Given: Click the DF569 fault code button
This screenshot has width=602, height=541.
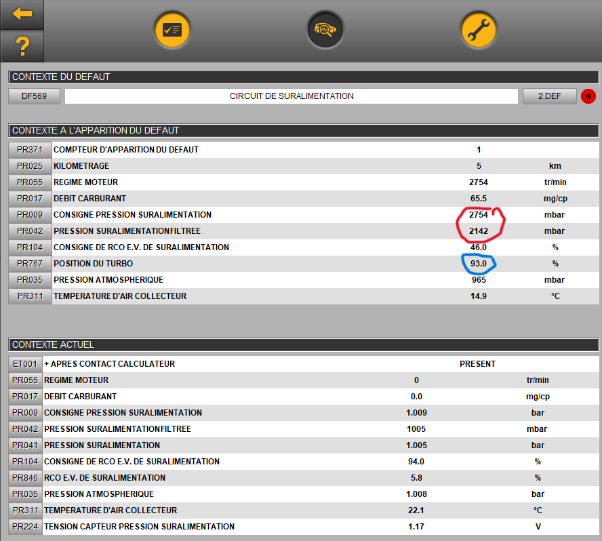Looking at the screenshot, I should click(x=35, y=96).
